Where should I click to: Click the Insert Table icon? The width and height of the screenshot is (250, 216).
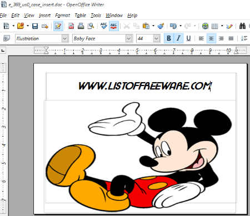pos(214,26)
